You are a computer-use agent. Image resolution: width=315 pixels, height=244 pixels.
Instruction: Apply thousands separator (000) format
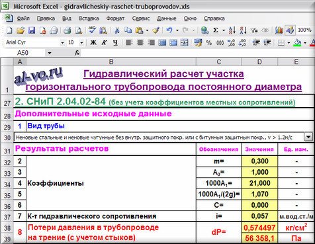click(220, 42)
